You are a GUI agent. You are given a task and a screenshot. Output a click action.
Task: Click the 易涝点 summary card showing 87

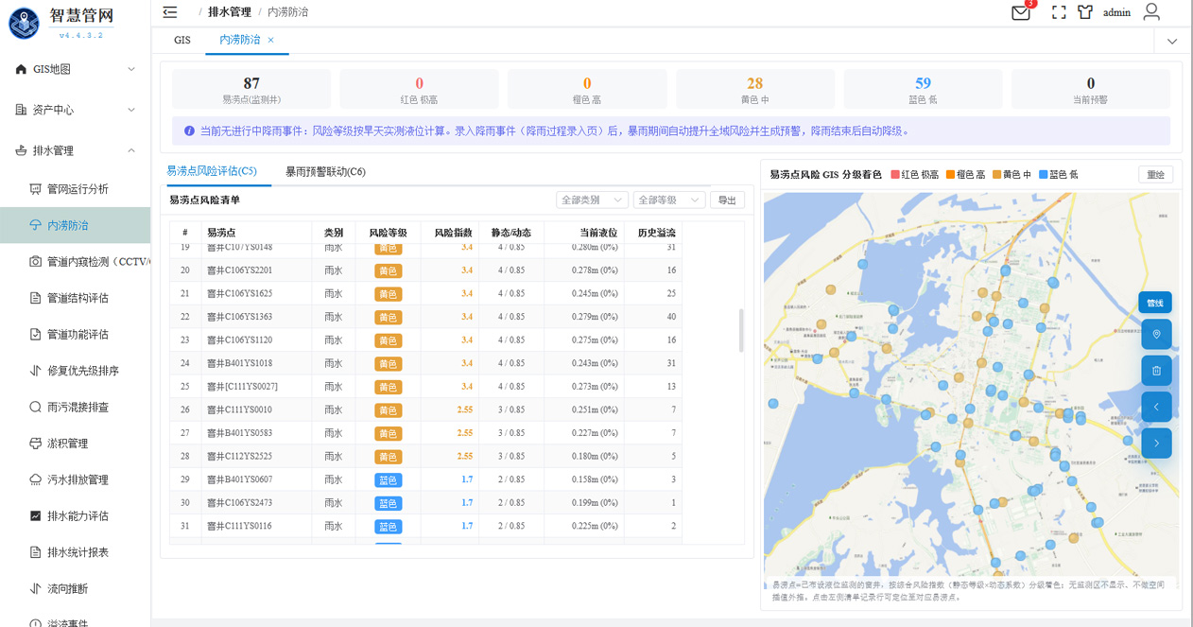(251, 89)
